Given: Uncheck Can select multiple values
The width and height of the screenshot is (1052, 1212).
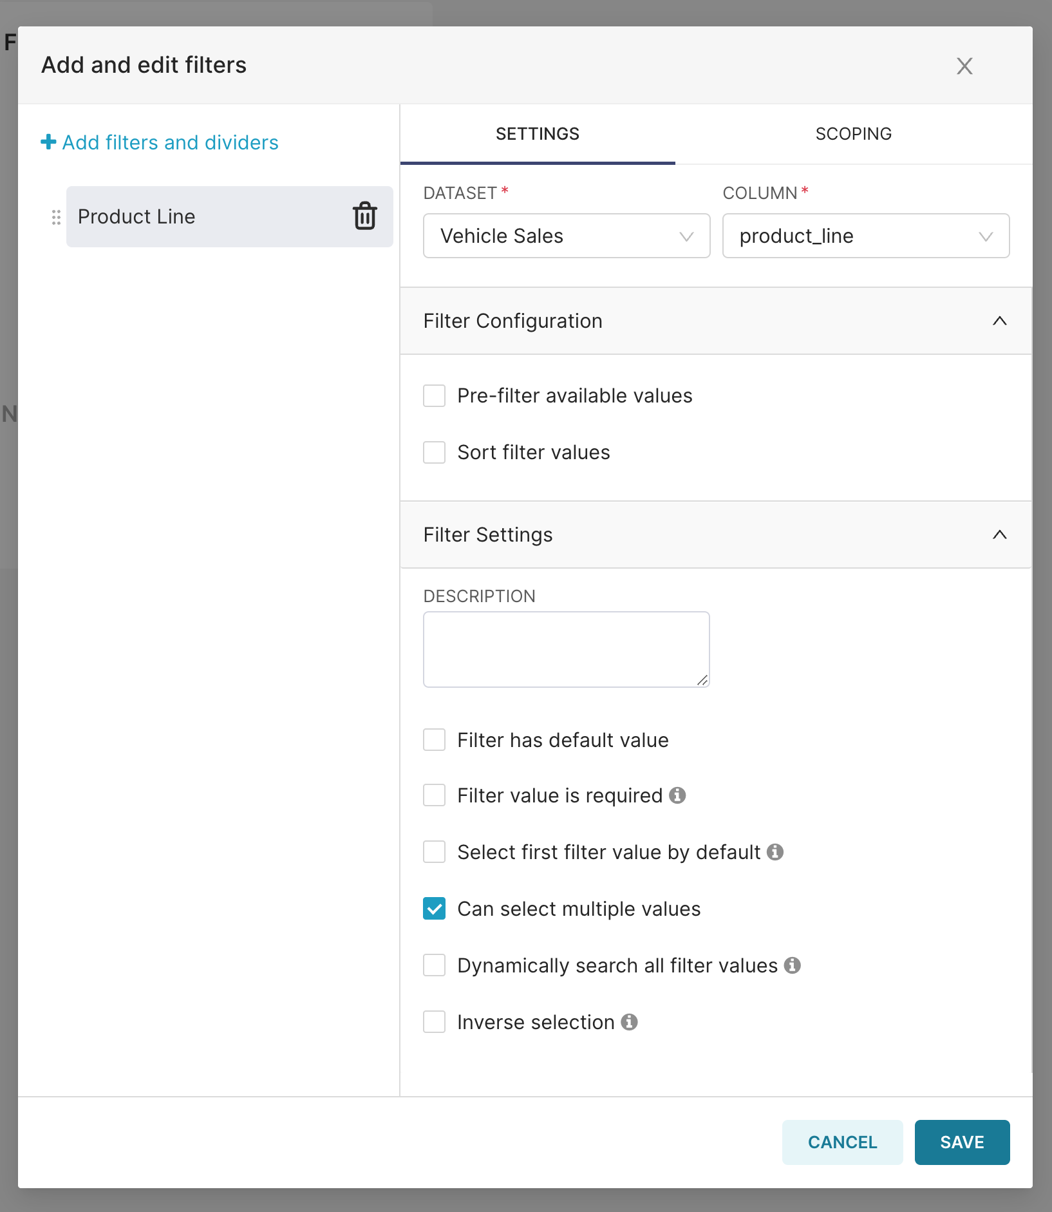Looking at the screenshot, I should click(x=434, y=909).
